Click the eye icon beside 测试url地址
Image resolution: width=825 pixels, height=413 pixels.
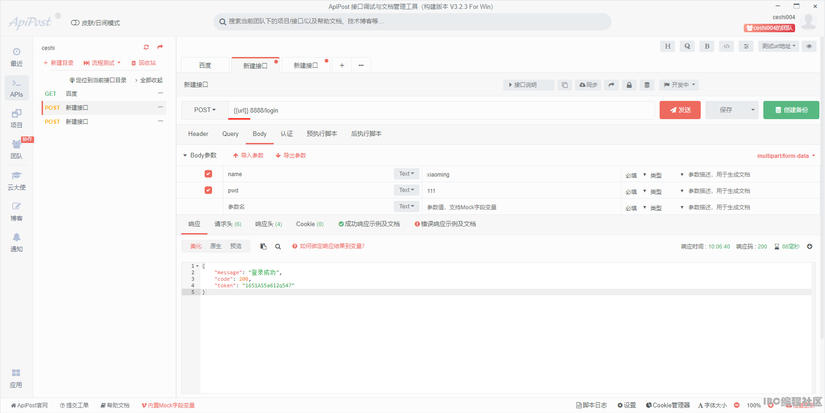[809, 46]
